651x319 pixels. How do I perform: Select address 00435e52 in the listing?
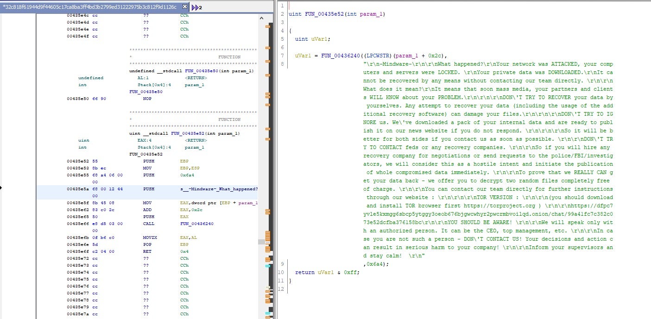point(78,161)
